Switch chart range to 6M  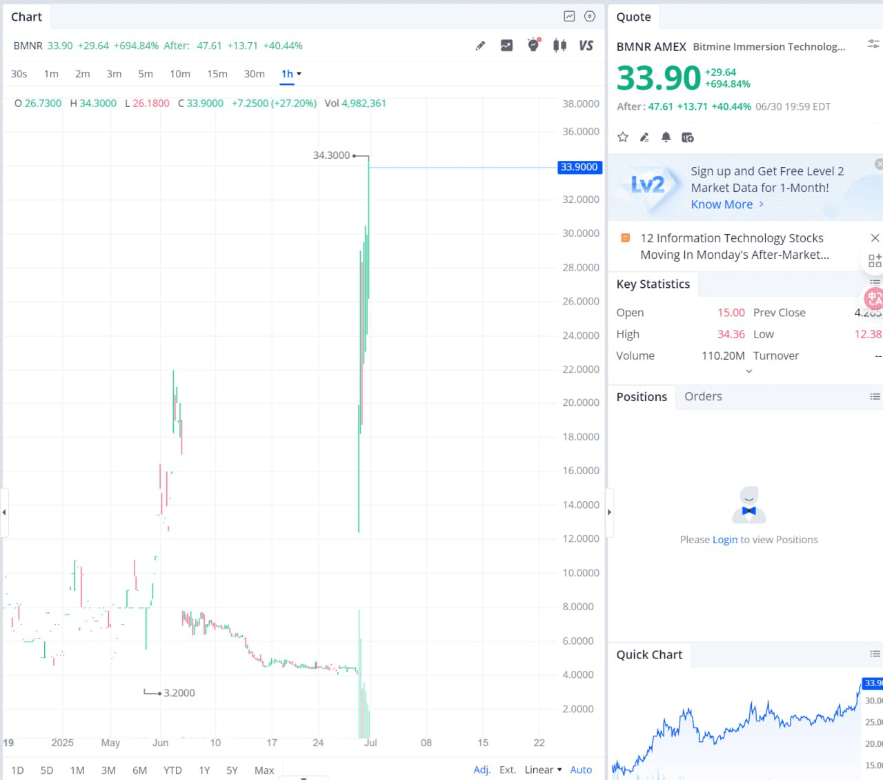(140, 770)
